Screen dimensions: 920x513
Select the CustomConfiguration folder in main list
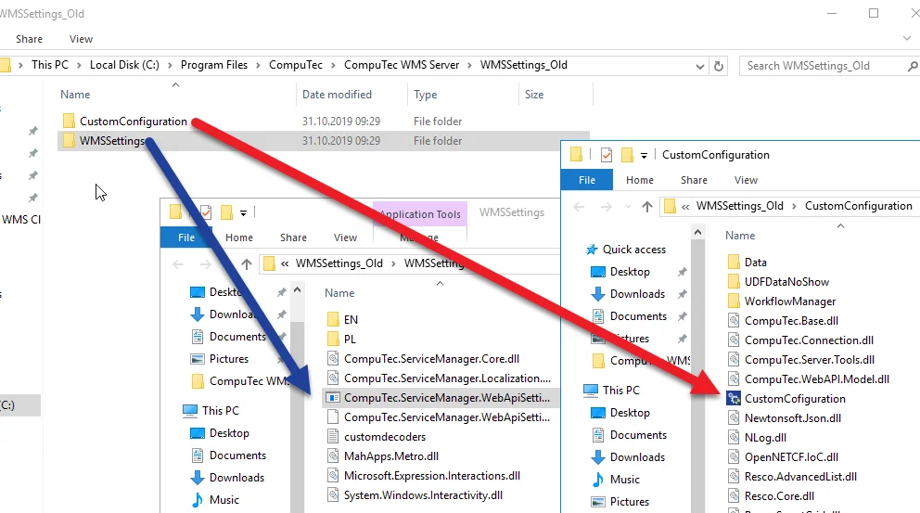click(133, 122)
